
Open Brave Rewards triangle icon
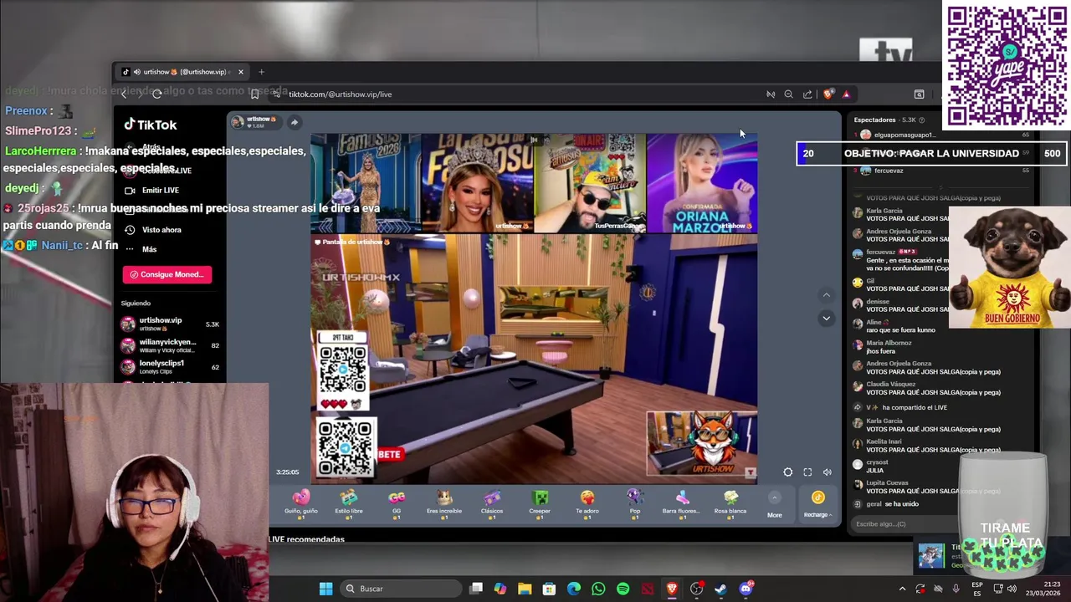846,94
